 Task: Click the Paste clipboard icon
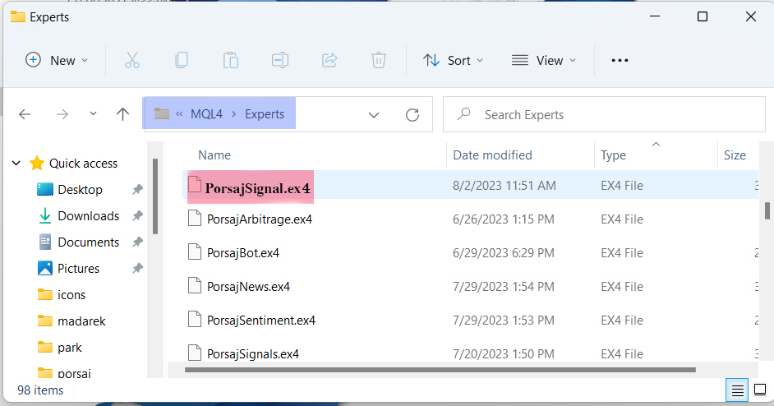(231, 60)
